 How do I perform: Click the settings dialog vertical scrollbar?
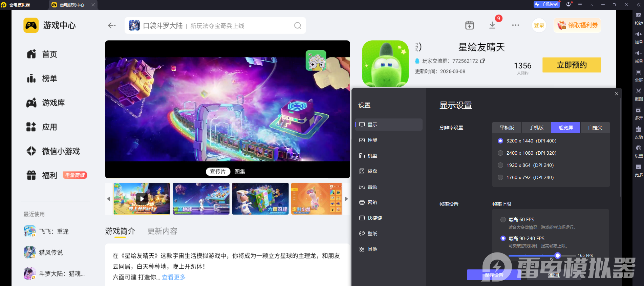click(x=621, y=147)
